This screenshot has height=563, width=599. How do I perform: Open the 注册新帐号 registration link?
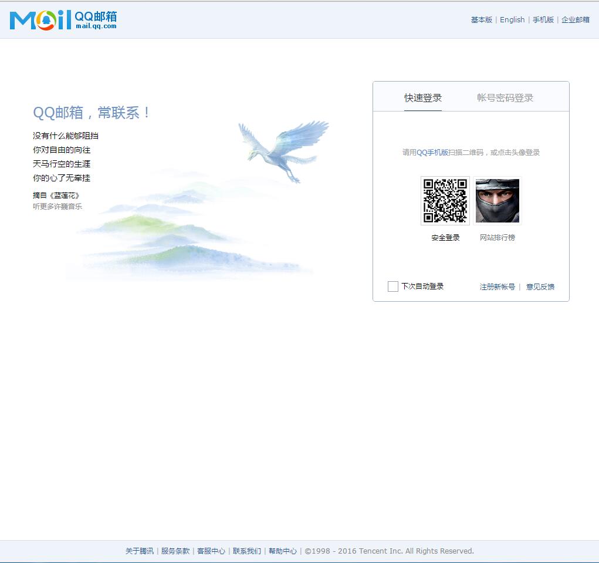pyautogui.click(x=498, y=286)
